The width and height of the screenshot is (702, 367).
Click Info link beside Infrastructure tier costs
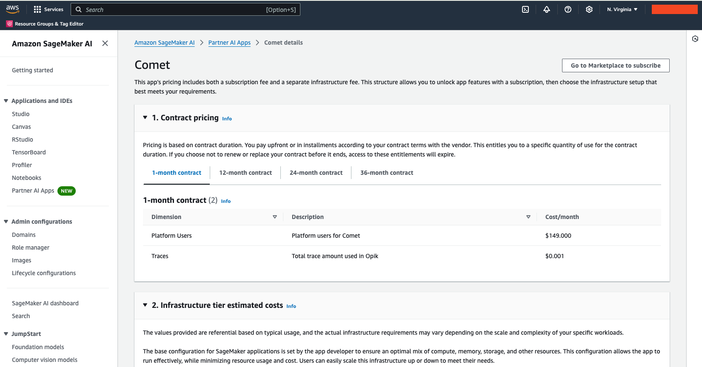coord(291,306)
